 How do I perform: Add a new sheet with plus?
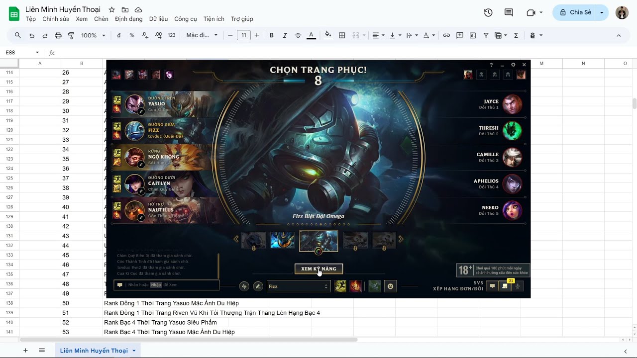coord(25,351)
